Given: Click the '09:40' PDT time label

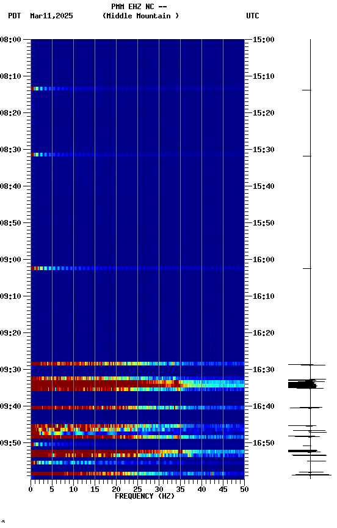Looking at the screenshot, I should tap(10, 406).
